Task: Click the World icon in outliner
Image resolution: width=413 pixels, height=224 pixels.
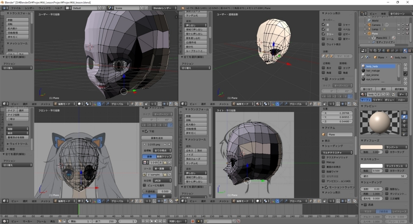Action: pos(369,20)
